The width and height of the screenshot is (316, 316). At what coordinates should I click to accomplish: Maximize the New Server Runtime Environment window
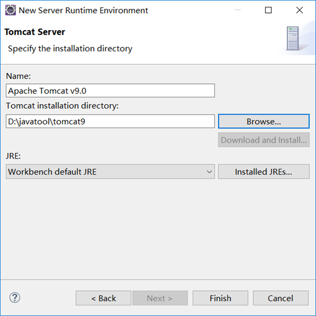tap(268, 10)
